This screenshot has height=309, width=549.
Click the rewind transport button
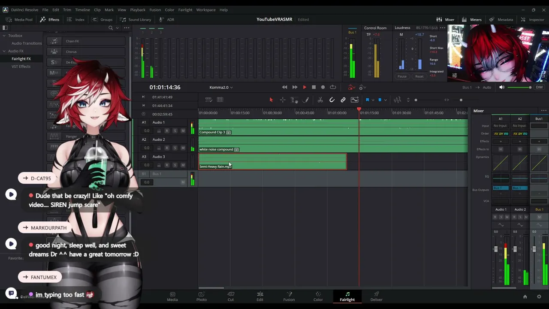point(284,87)
